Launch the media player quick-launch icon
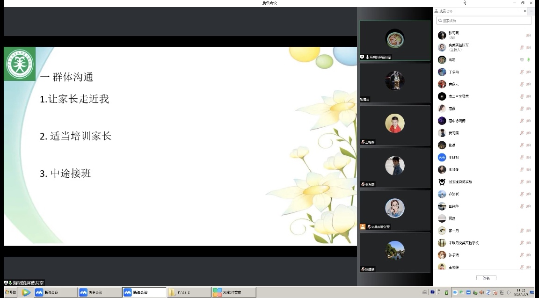 click(26, 292)
